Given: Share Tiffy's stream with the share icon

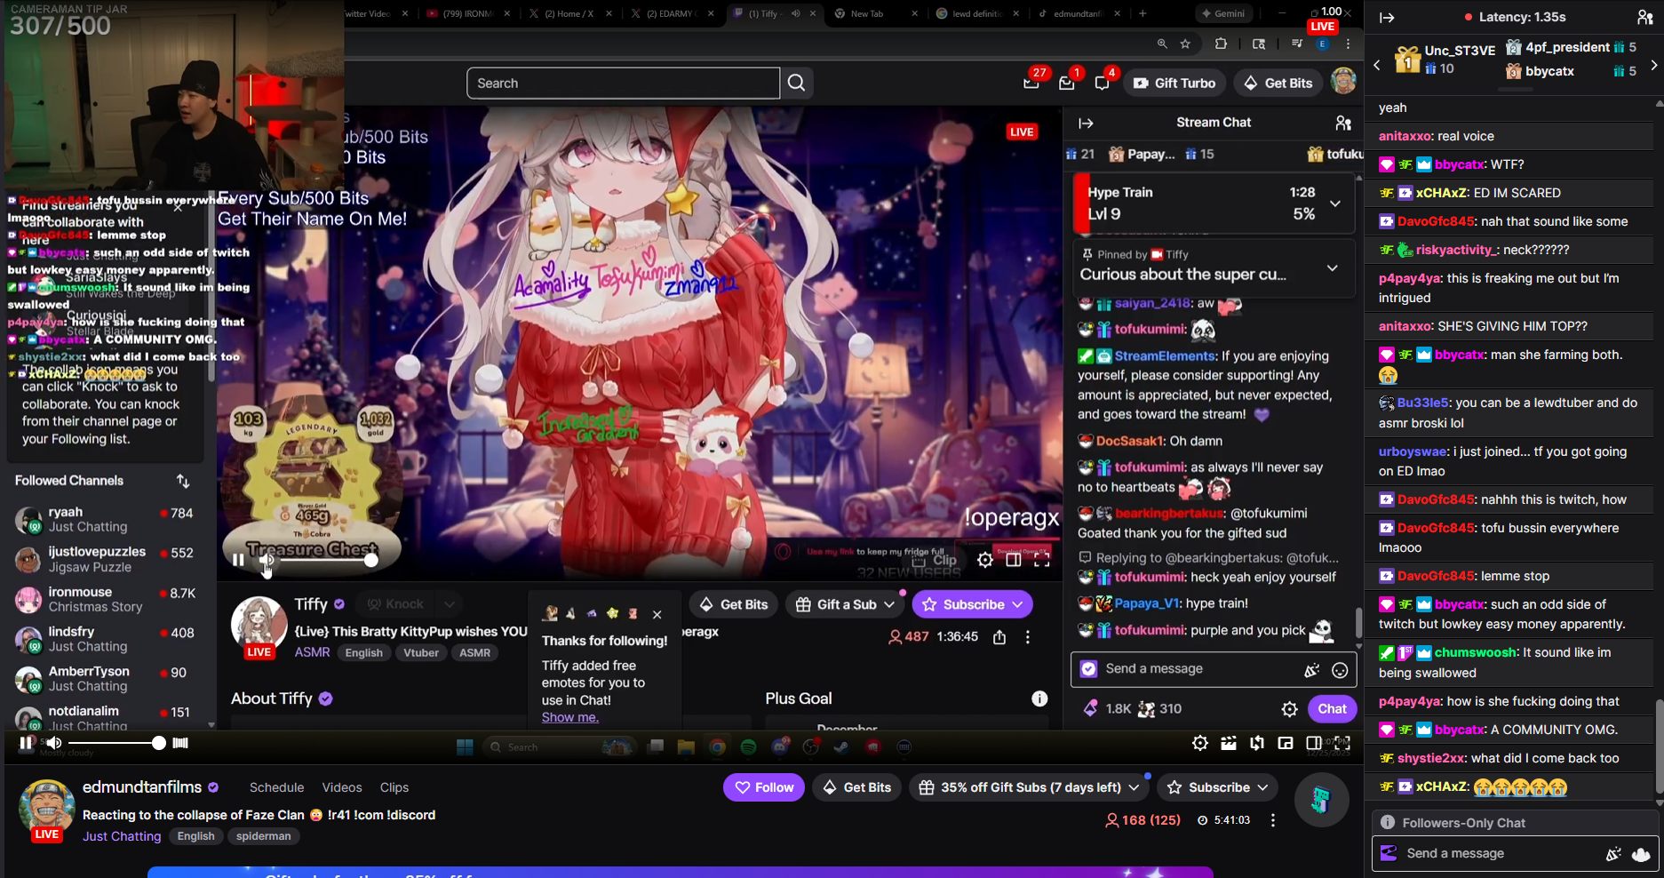Looking at the screenshot, I should click(999, 637).
